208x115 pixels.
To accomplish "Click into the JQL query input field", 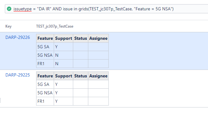I will tap(107, 9).
